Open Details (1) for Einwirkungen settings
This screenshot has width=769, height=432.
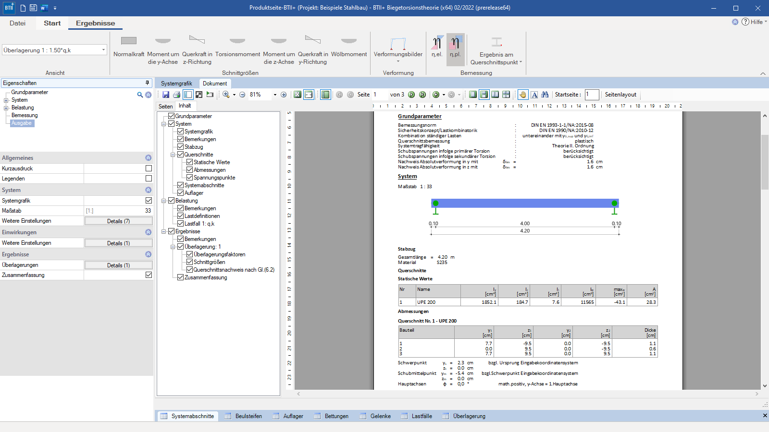119,243
